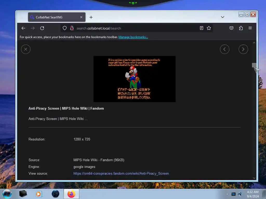The image size is (266, 199).
Task: Open a new browser tab
Action: coord(91,17)
